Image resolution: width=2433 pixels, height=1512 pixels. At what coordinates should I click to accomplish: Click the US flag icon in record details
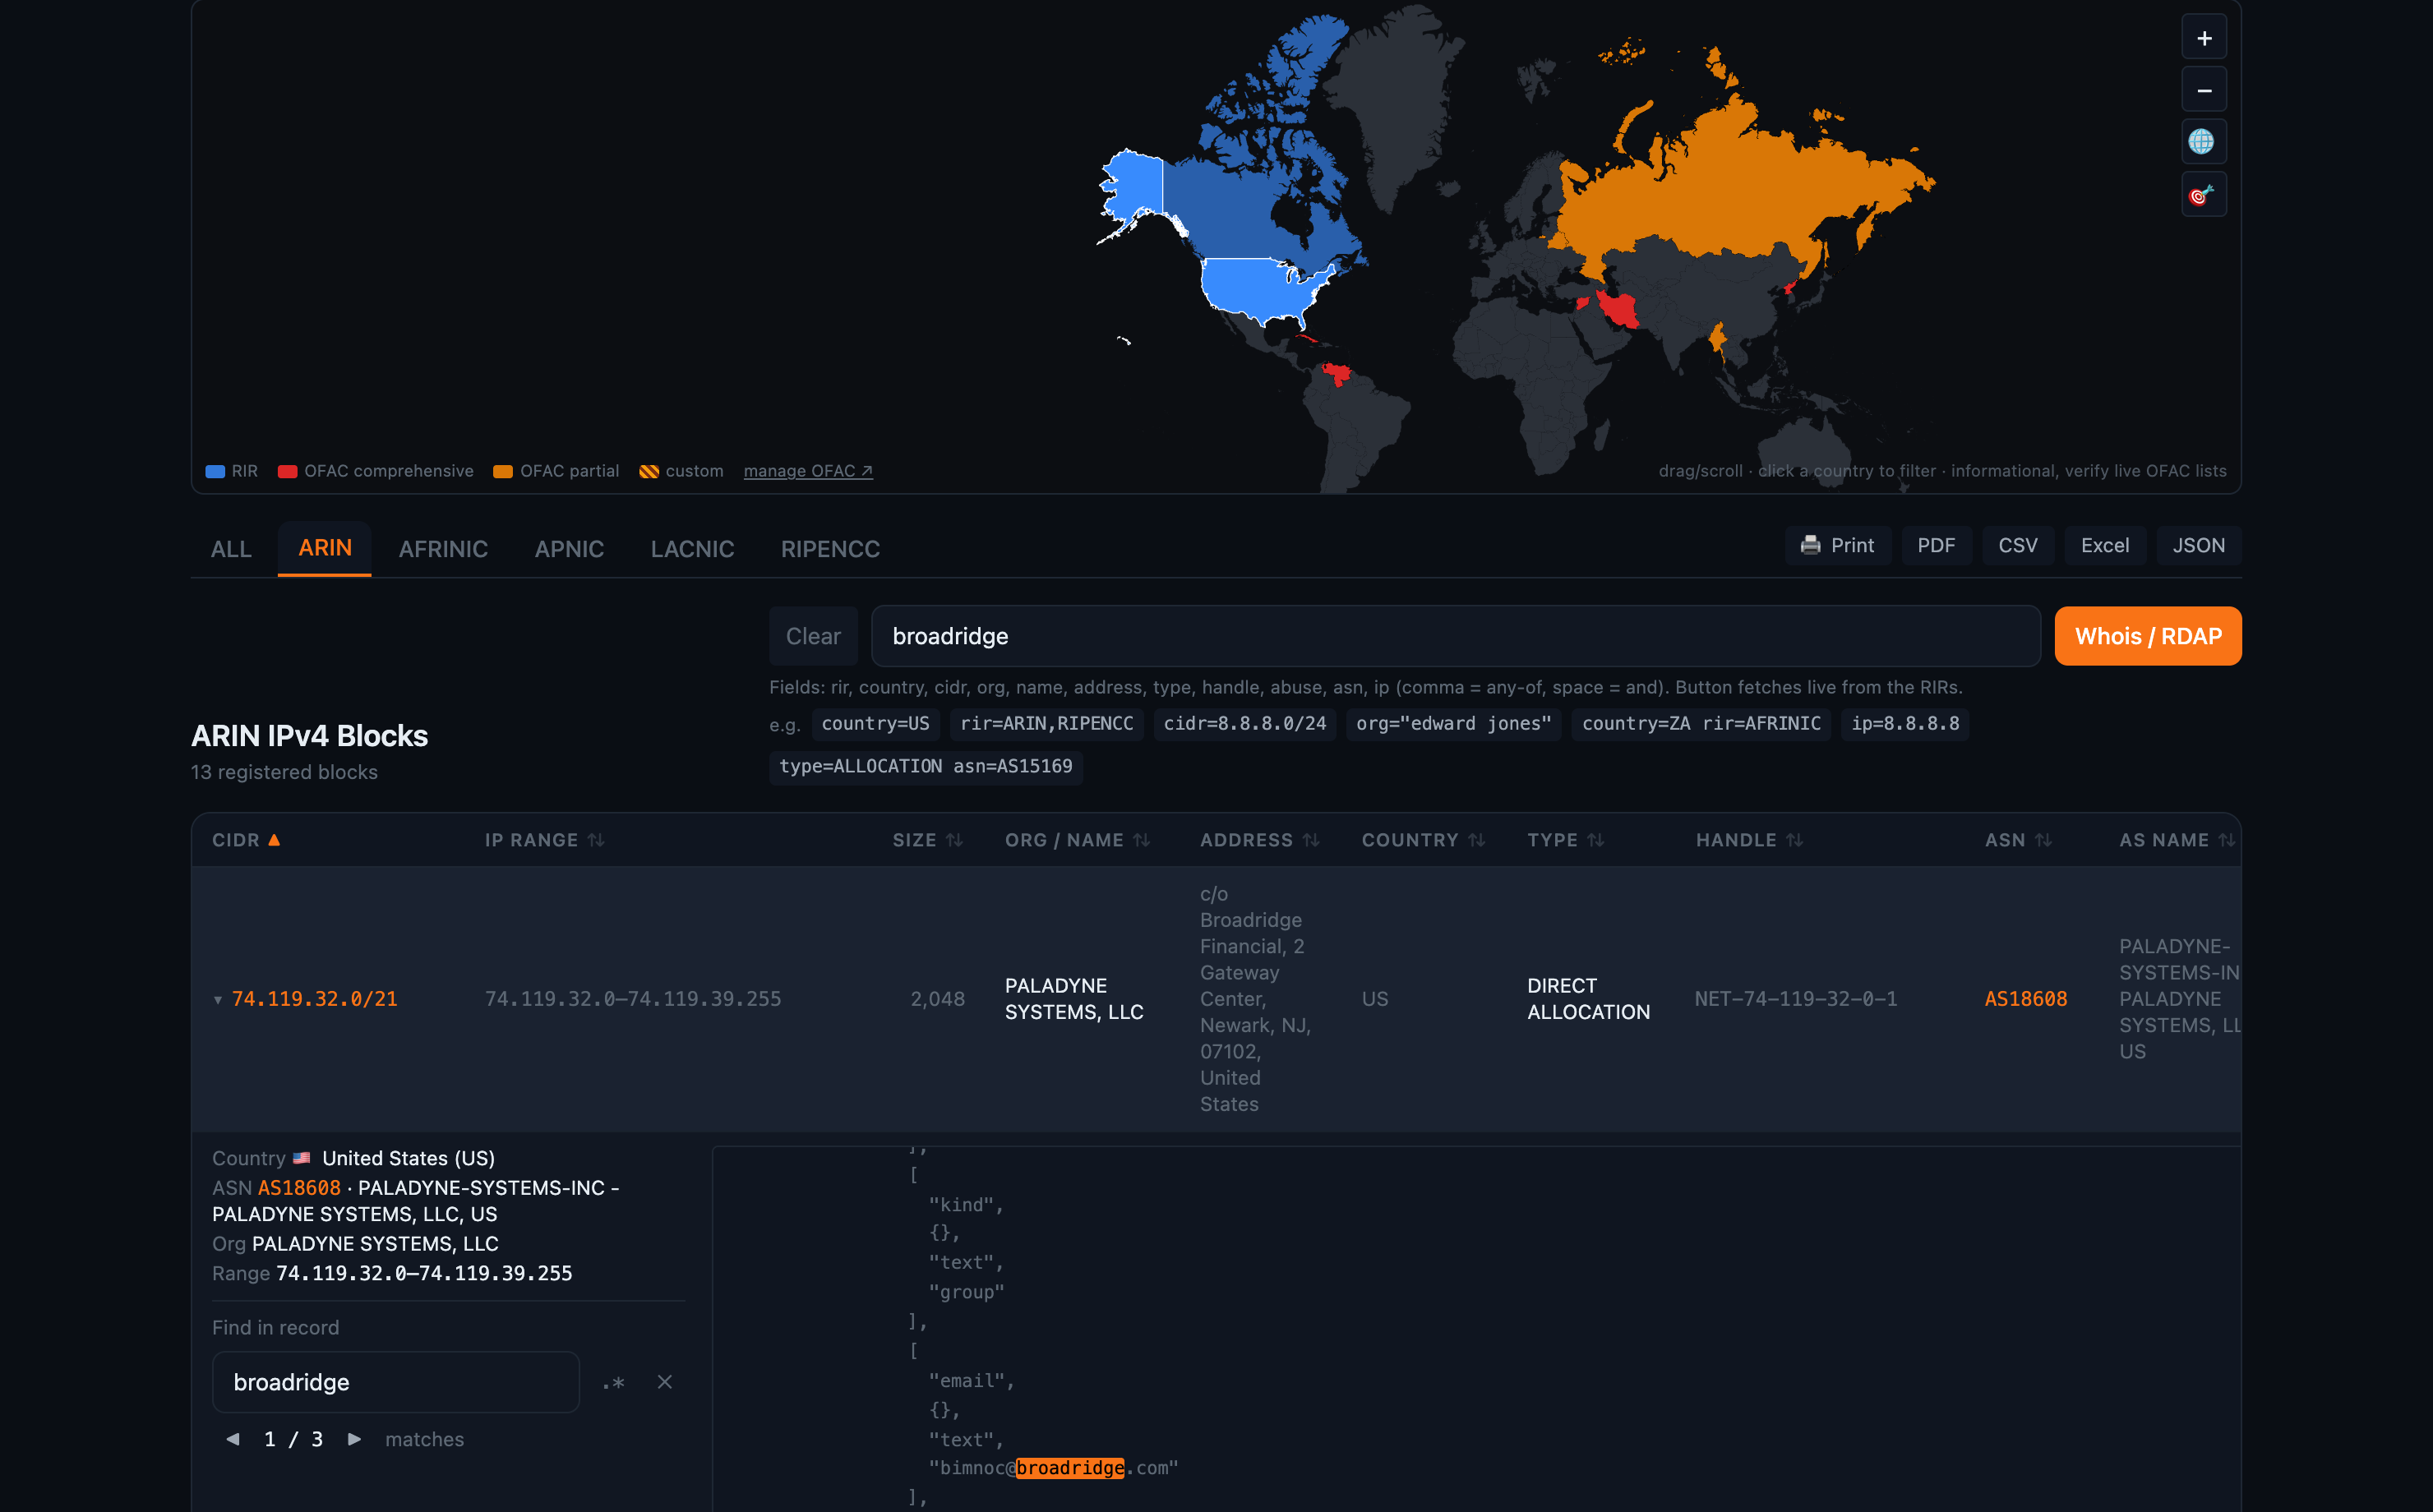click(x=301, y=1158)
